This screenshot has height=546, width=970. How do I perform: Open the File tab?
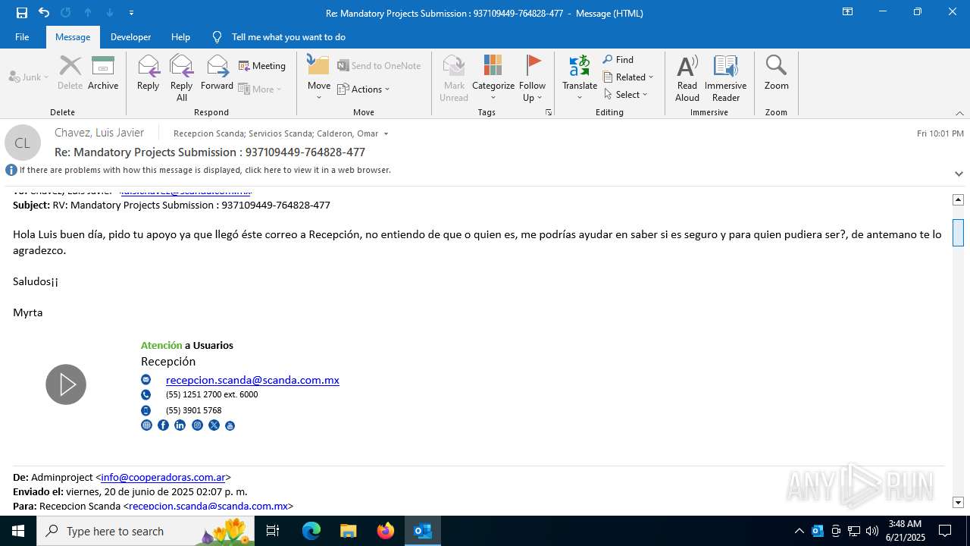click(22, 36)
